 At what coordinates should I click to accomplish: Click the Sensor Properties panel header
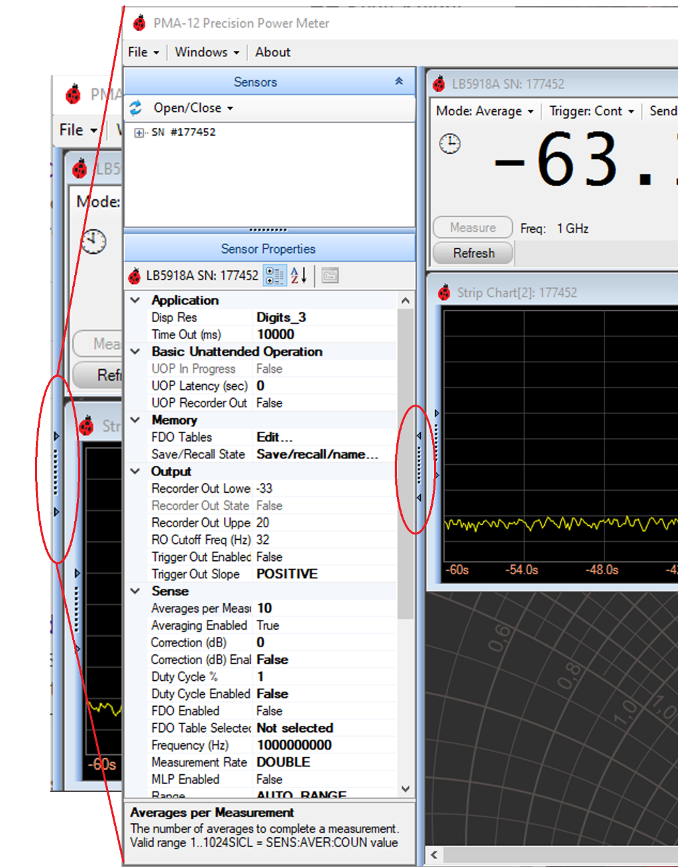(x=269, y=249)
